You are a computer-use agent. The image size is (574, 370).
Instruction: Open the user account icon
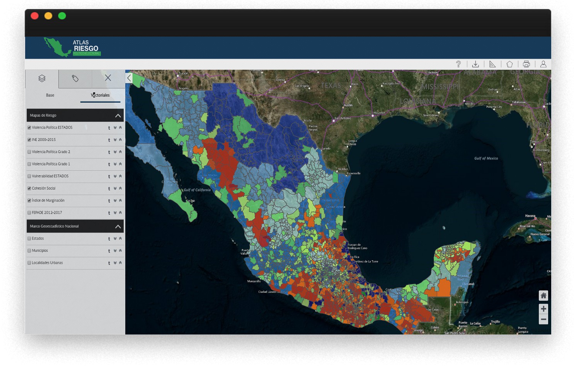click(543, 64)
